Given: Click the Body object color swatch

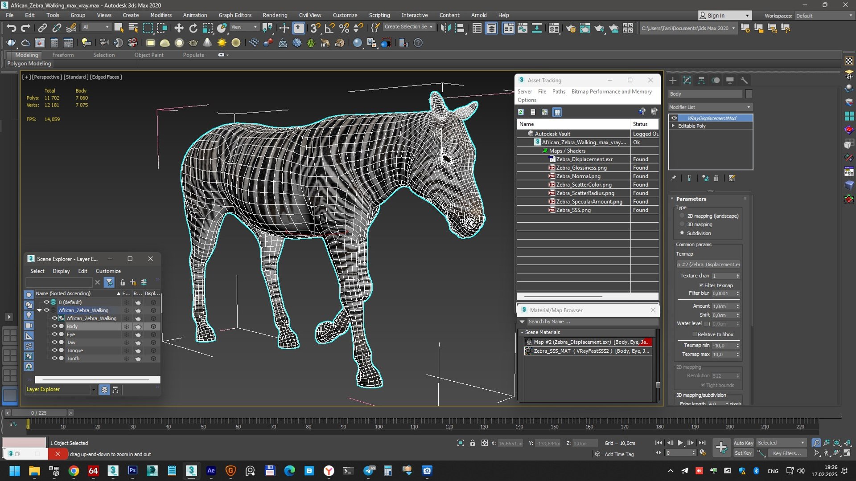Looking at the screenshot, I should click(x=749, y=94).
